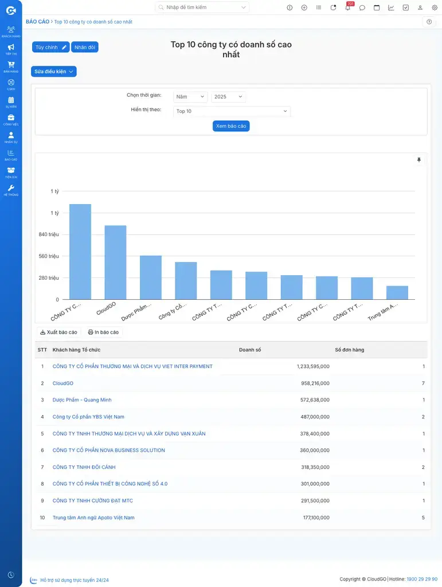
Task: Click the CloudGO bar in chart
Action: point(116,263)
